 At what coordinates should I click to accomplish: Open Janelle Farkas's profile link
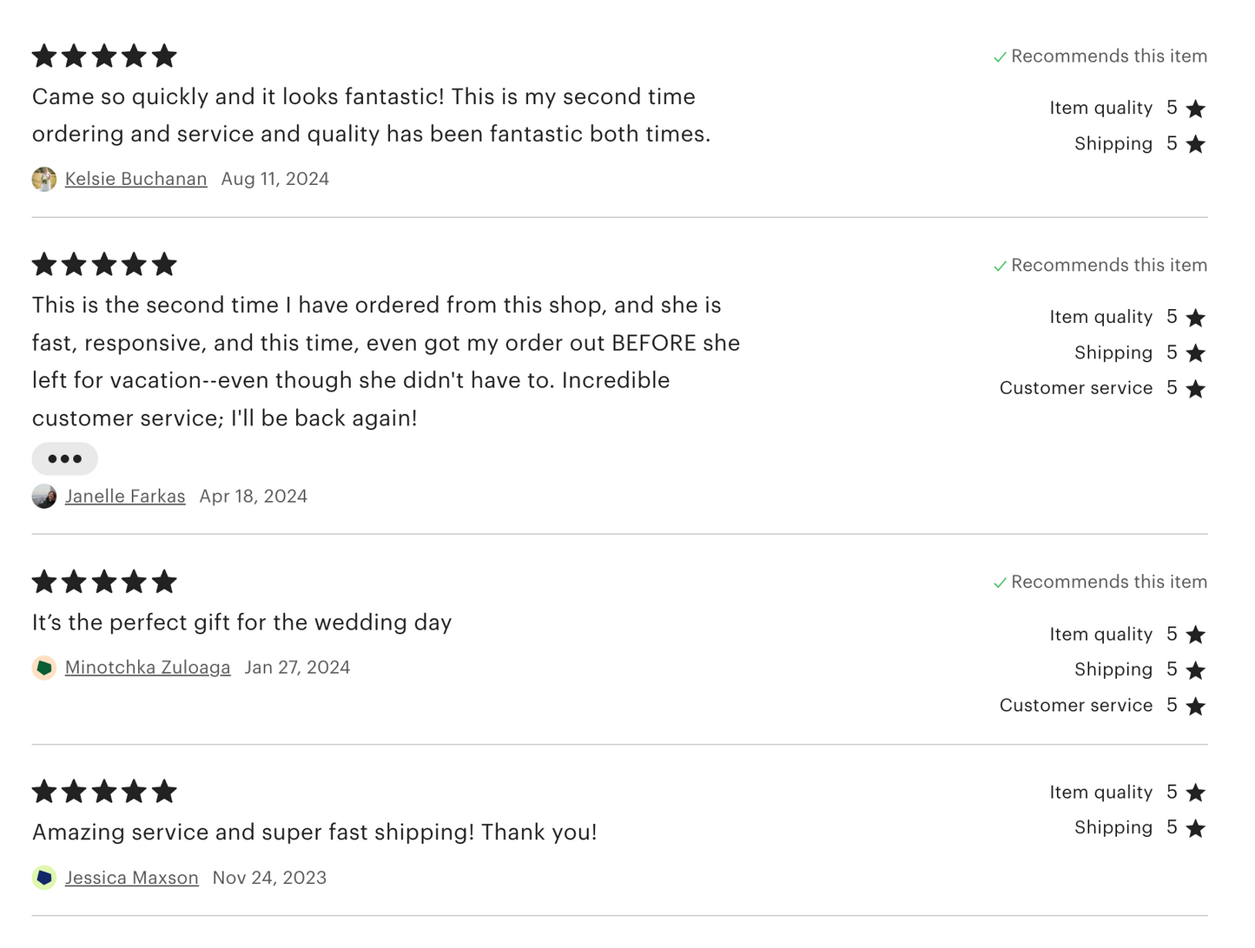pos(125,497)
